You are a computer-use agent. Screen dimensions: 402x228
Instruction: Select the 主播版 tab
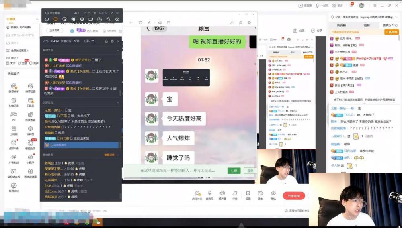coord(11,19)
